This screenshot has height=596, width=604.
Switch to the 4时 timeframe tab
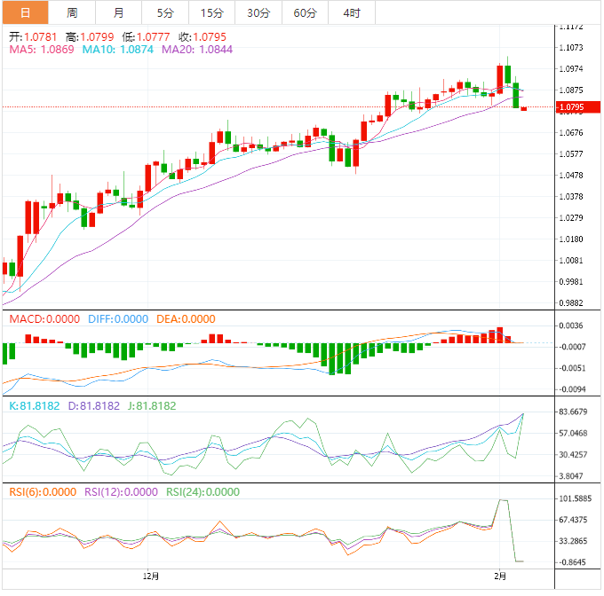coord(351,12)
